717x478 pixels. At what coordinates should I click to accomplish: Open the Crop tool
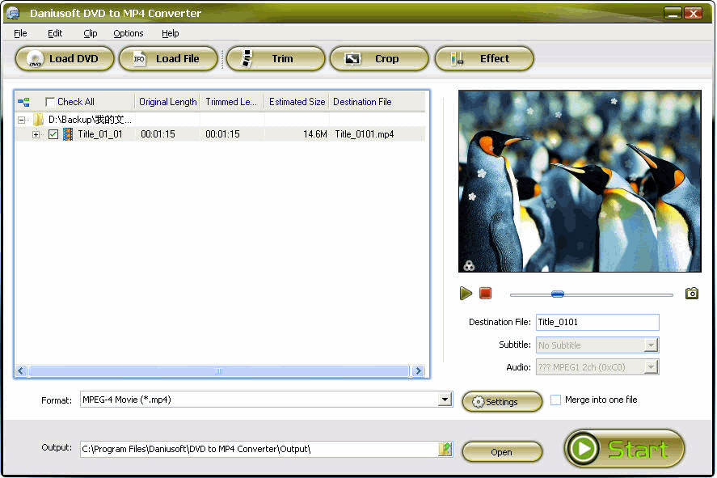(378, 58)
